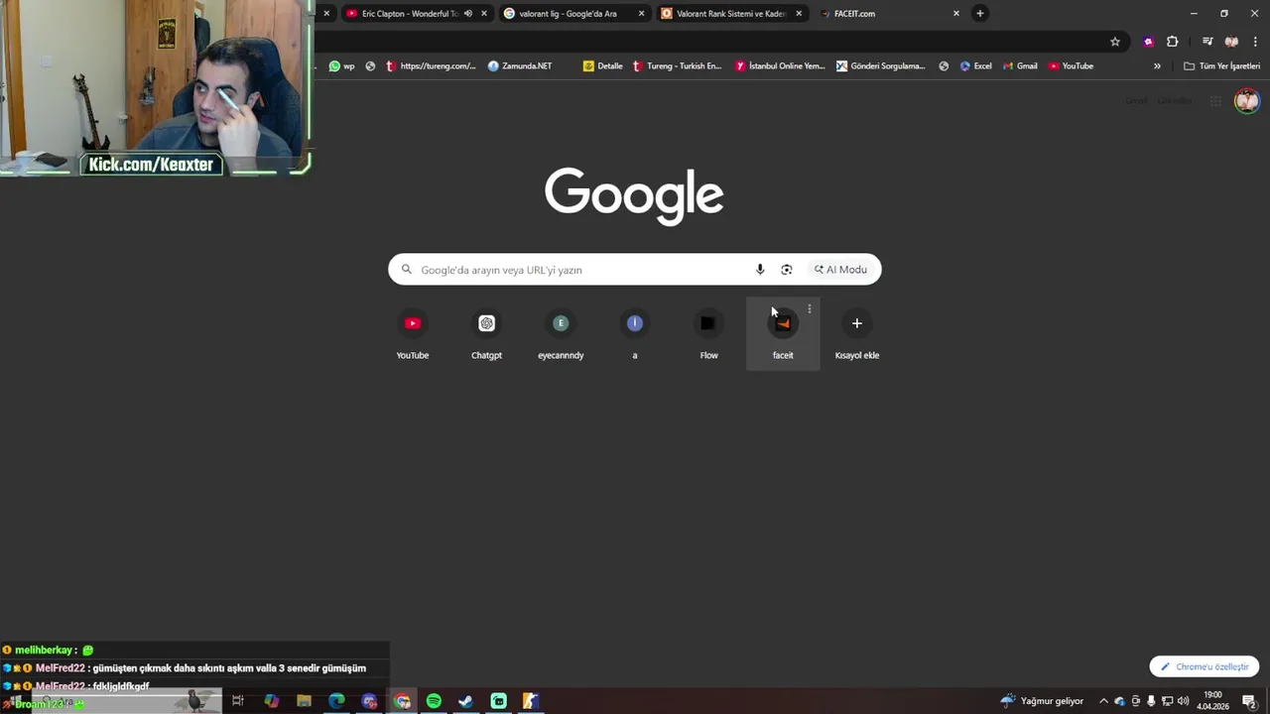Open the faceit shortcut tile
Screen dimensions: 1270x714
[x=783, y=334]
